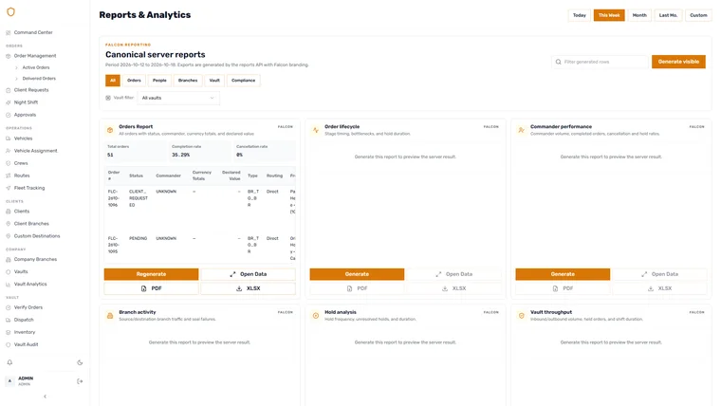Click Order lifecycle activity icon
The width and height of the screenshot is (721, 406).
click(316, 130)
